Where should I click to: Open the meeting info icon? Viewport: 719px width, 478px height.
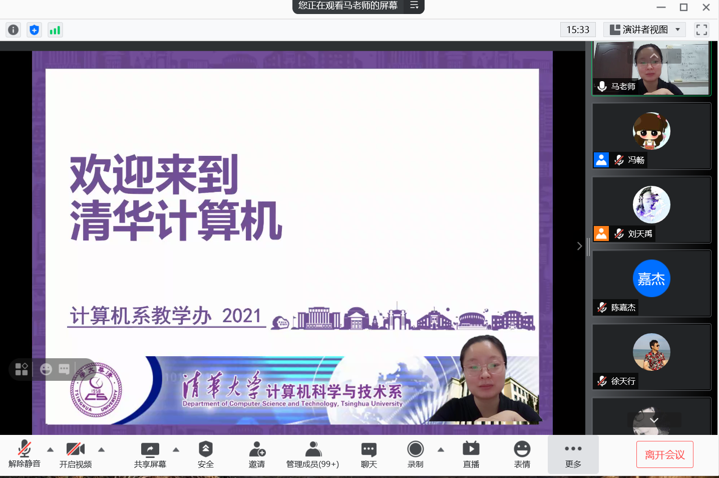click(x=14, y=30)
